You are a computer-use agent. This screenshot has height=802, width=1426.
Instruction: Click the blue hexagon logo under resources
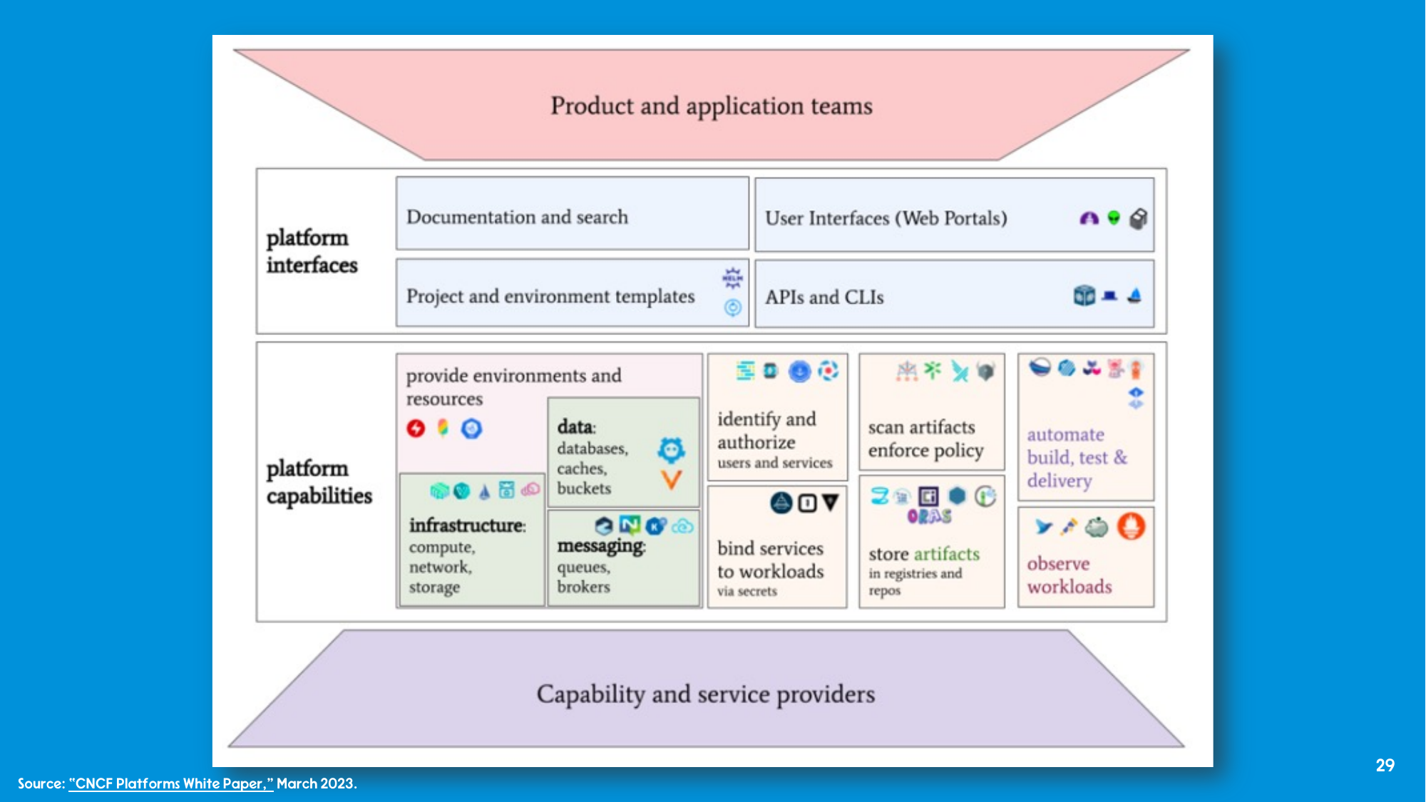tap(471, 428)
